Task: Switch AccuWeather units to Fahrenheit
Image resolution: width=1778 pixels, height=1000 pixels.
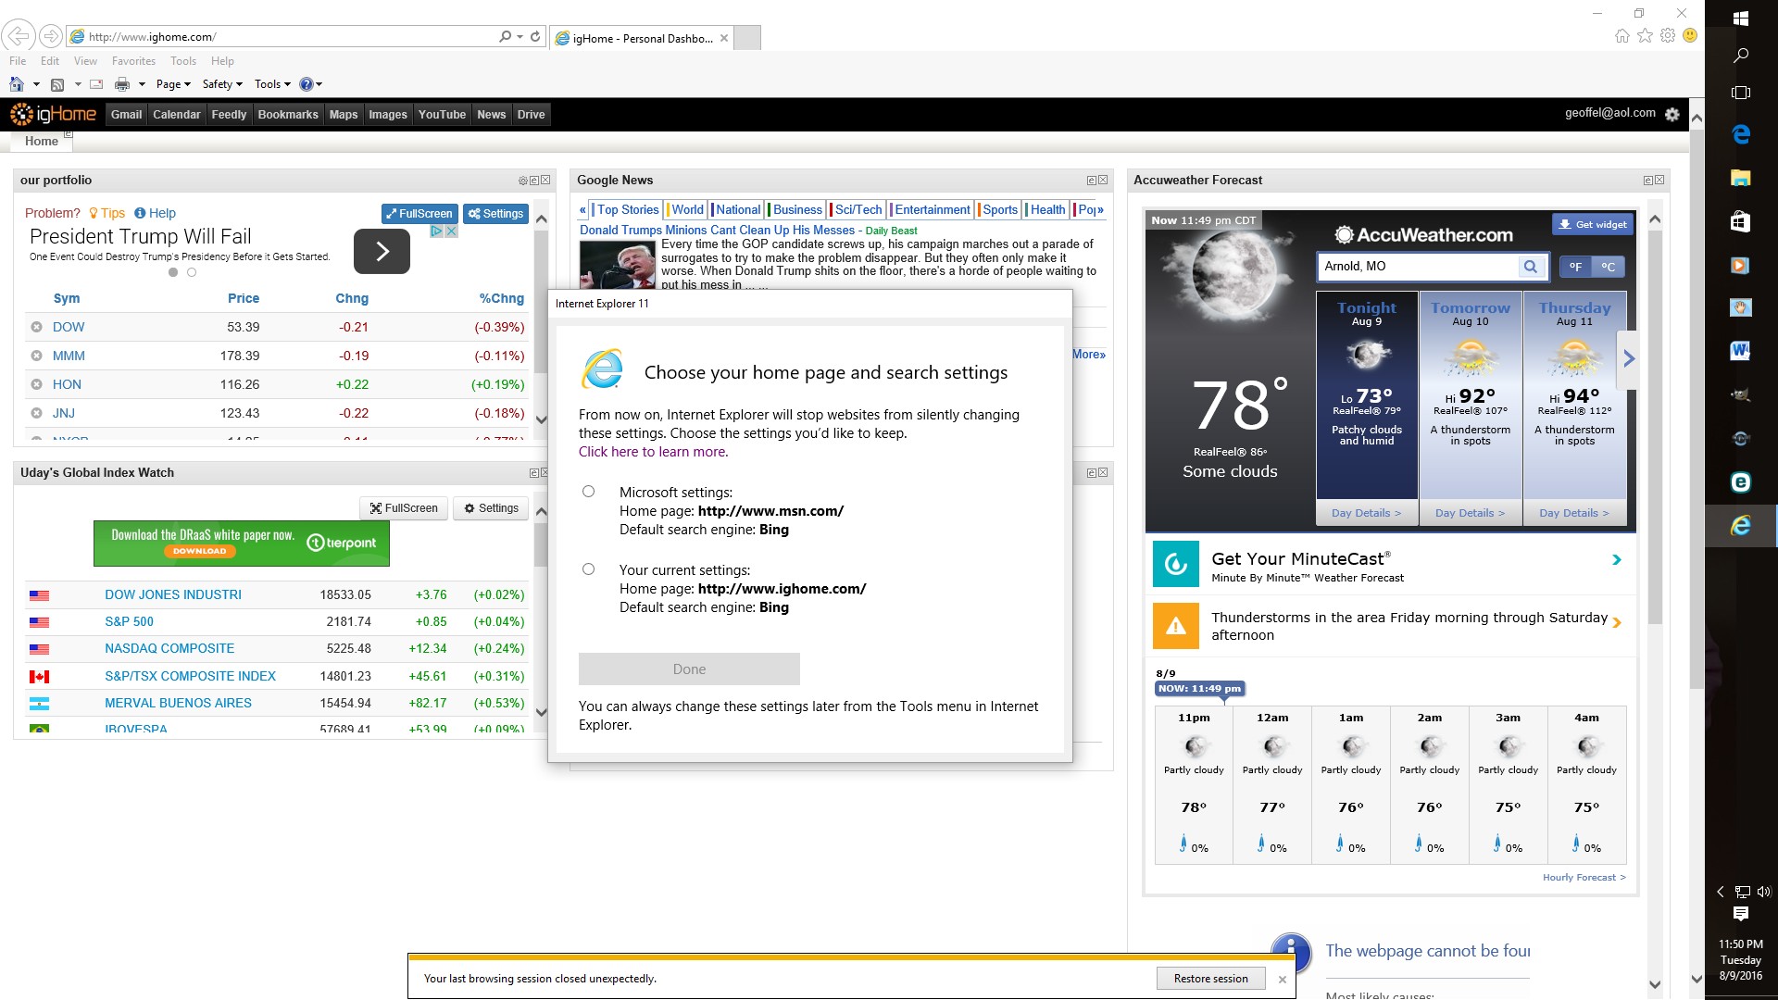Action: (x=1574, y=267)
